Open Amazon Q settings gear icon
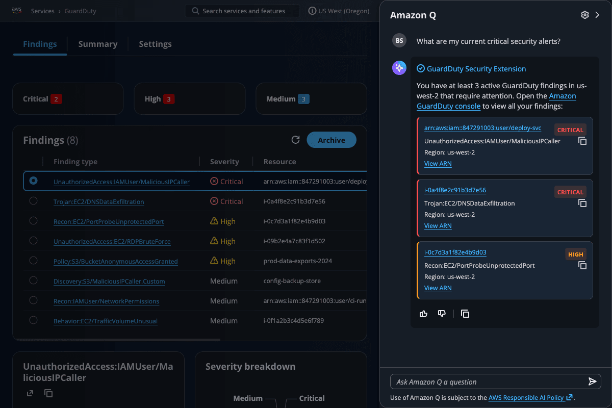The width and height of the screenshot is (612, 408). coord(584,15)
